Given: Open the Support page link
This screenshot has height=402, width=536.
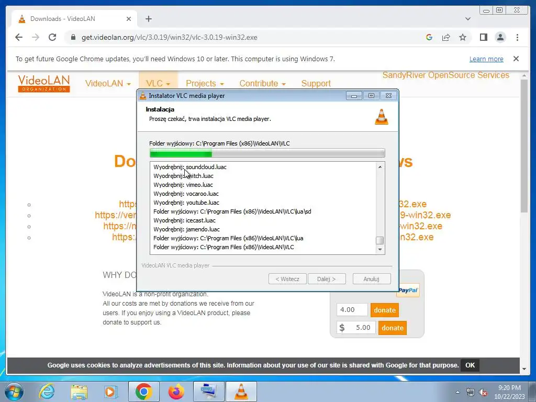Looking at the screenshot, I should (x=316, y=83).
